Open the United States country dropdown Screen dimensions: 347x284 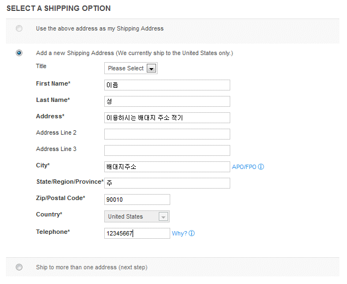[x=137, y=216]
